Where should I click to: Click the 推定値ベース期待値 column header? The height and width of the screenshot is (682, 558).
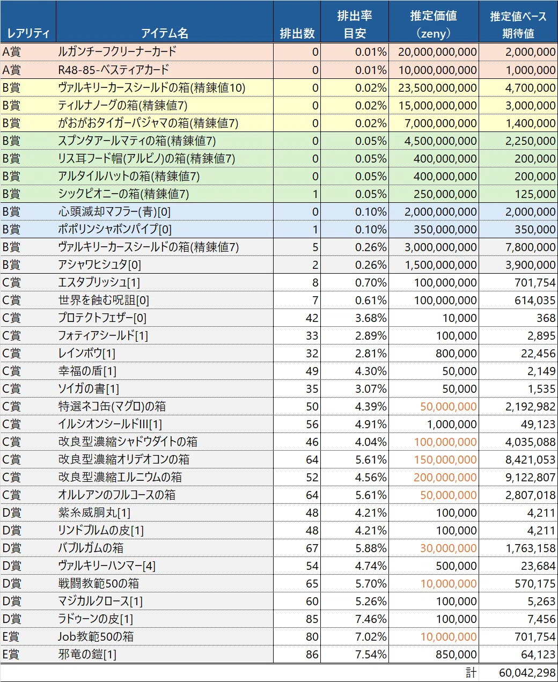(518, 22)
